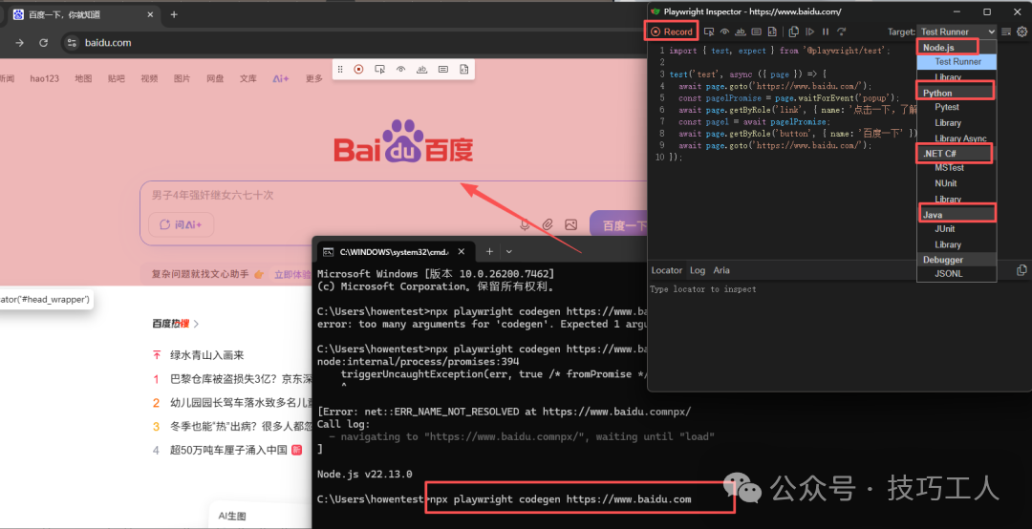Assert value icon on browser floating toolbar
The width and height of the screenshot is (1032, 529).
(x=443, y=69)
